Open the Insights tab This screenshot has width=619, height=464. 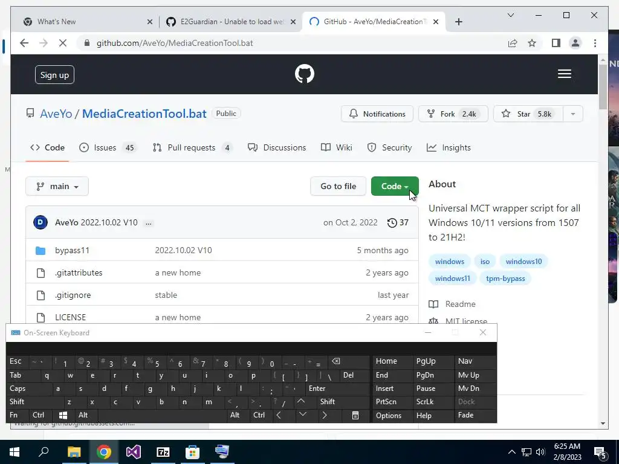pyautogui.click(x=449, y=147)
